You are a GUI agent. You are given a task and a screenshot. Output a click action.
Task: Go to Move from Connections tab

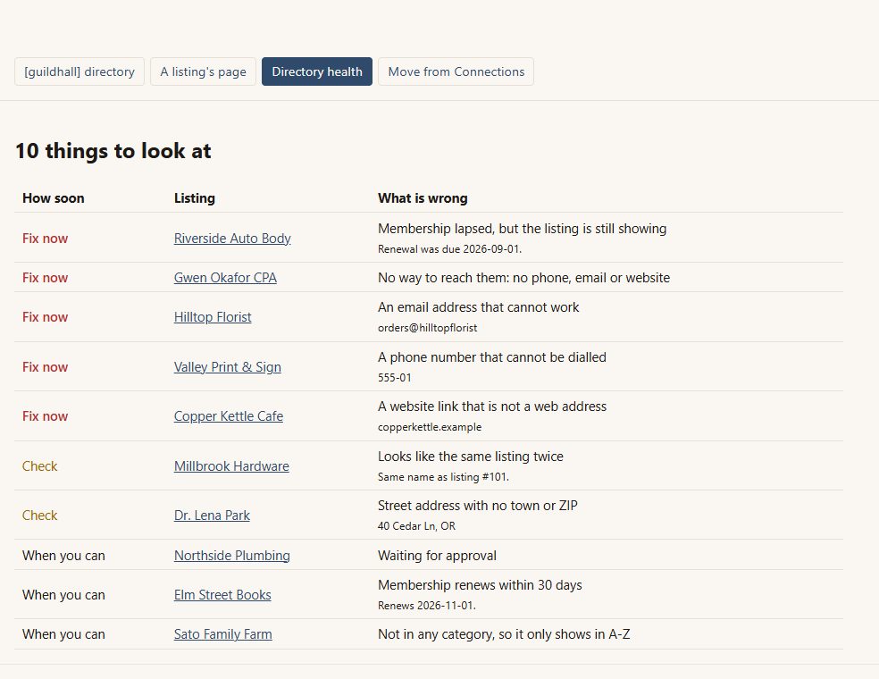tap(456, 71)
